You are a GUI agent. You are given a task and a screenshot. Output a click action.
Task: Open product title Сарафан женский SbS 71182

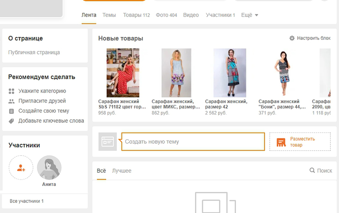[122, 104]
